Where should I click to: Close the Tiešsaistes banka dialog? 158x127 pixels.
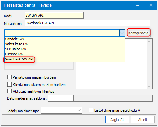[x=151, y=5]
